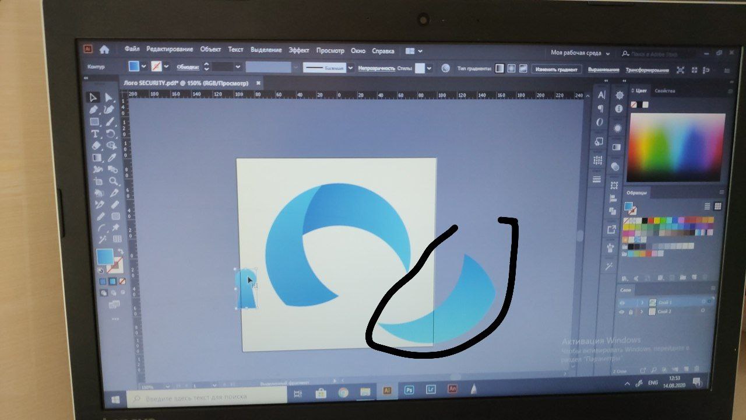Select the Eyedropper tool

point(112,157)
